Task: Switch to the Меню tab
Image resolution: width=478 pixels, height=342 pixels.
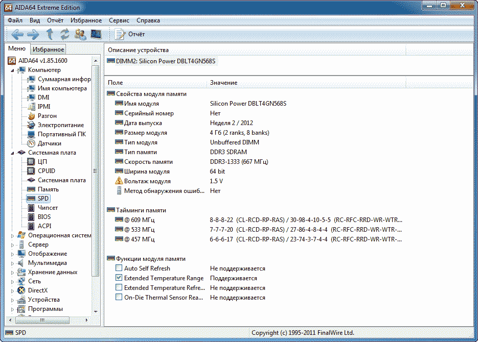Action: click(17, 48)
